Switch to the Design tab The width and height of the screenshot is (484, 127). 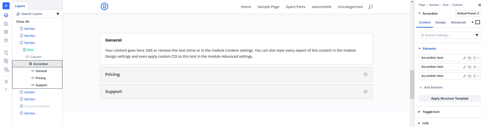440,22
